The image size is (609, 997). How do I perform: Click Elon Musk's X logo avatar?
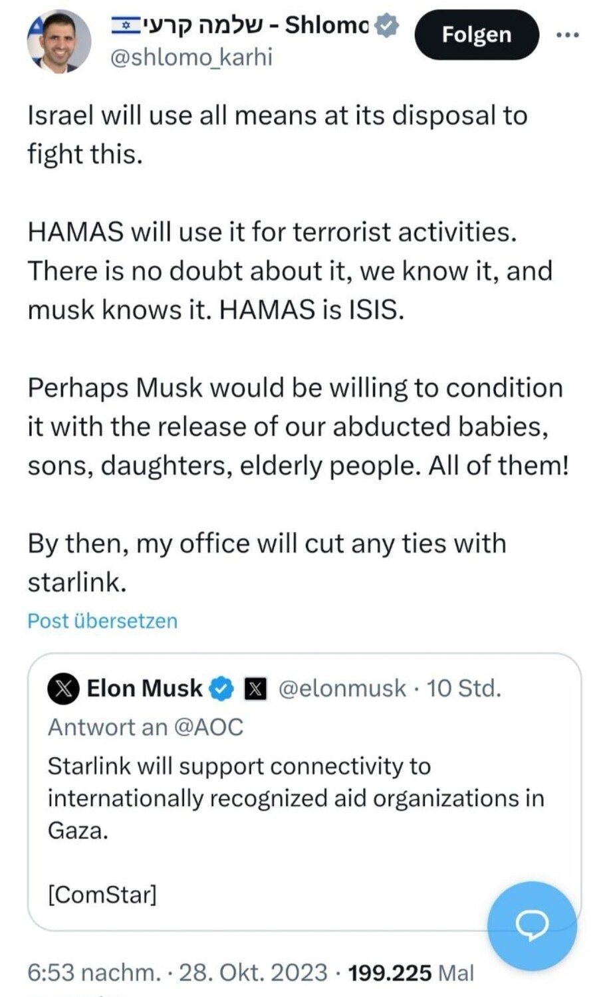[63, 689]
